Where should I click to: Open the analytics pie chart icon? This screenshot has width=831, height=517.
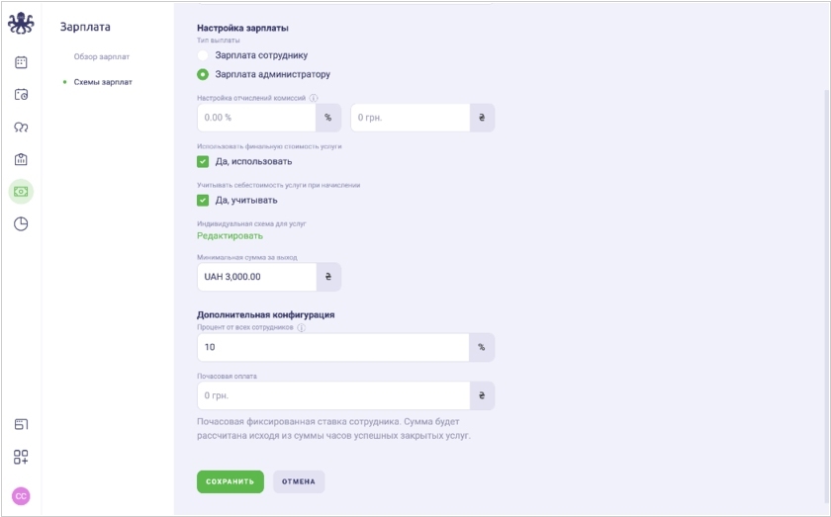[21, 223]
